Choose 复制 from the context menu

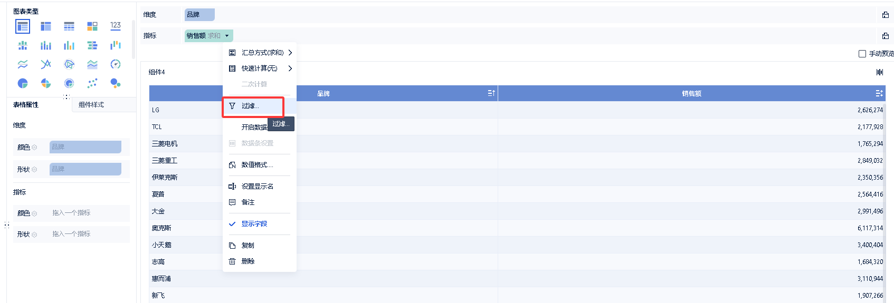point(259,246)
